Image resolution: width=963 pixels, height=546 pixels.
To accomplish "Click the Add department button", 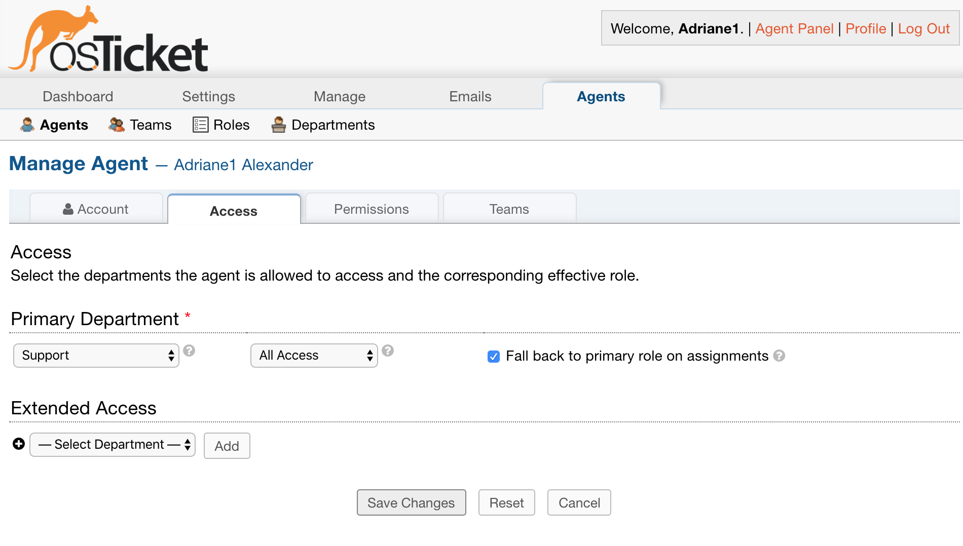I will pos(227,446).
